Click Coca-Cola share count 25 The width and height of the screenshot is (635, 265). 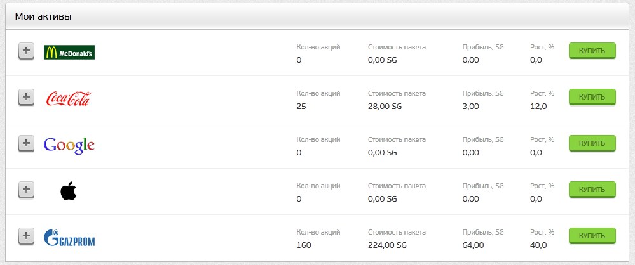click(x=301, y=107)
